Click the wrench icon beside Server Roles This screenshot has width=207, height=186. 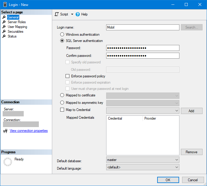click(4, 22)
